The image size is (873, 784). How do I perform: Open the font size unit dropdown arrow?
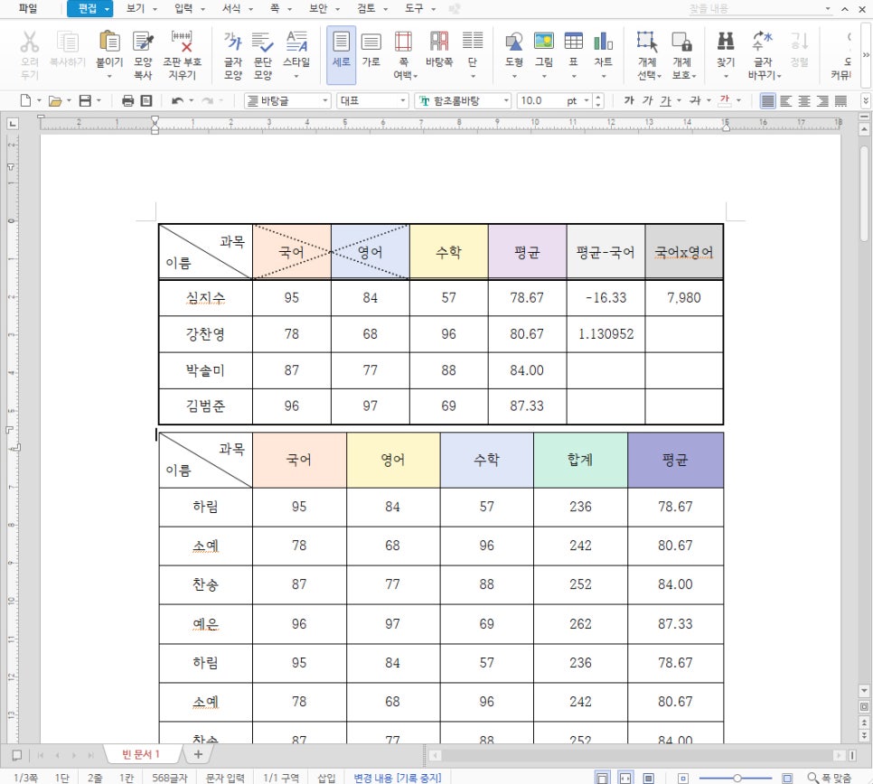[x=587, y=101]
